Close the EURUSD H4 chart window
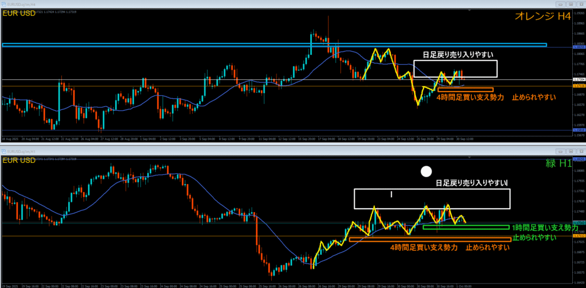Screen dimensions: 586x288 (581, 4)
